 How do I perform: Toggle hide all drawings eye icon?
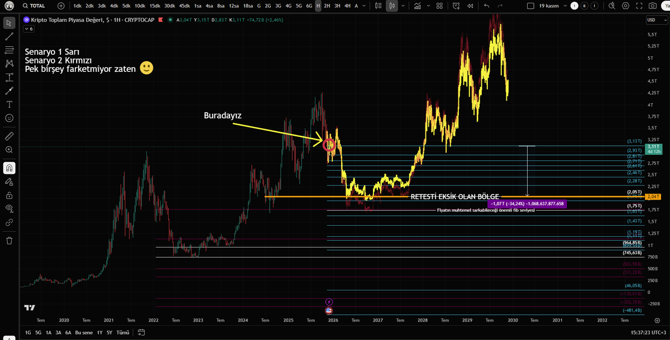(x=9, y=208)
